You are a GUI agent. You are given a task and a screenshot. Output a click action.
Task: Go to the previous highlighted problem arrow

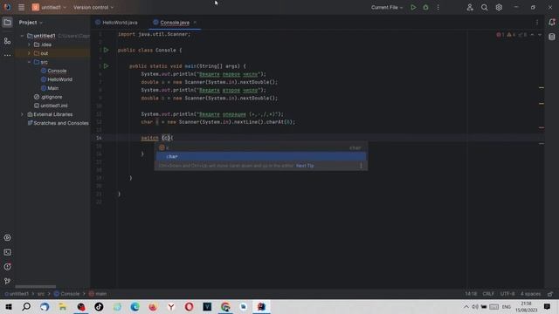click(532, 35)
